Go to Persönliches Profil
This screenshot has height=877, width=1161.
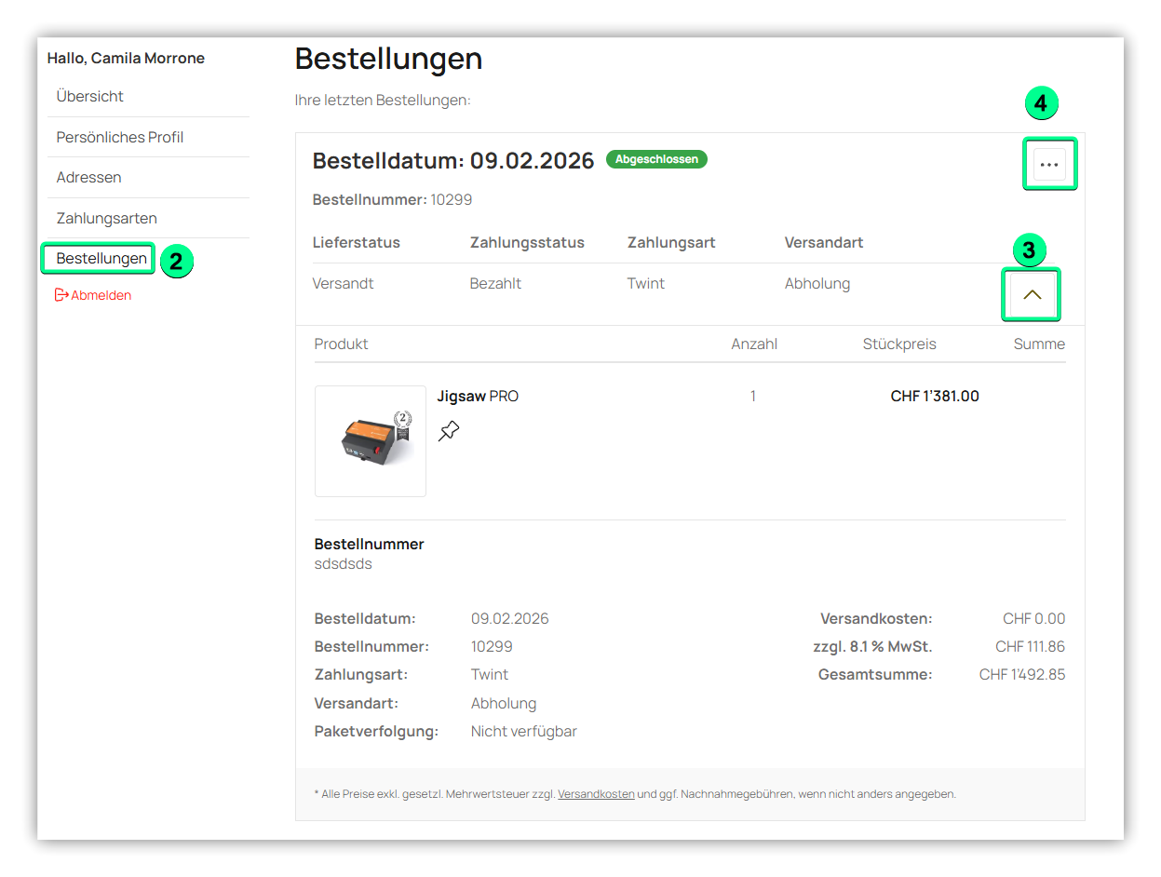pos(120,137)
